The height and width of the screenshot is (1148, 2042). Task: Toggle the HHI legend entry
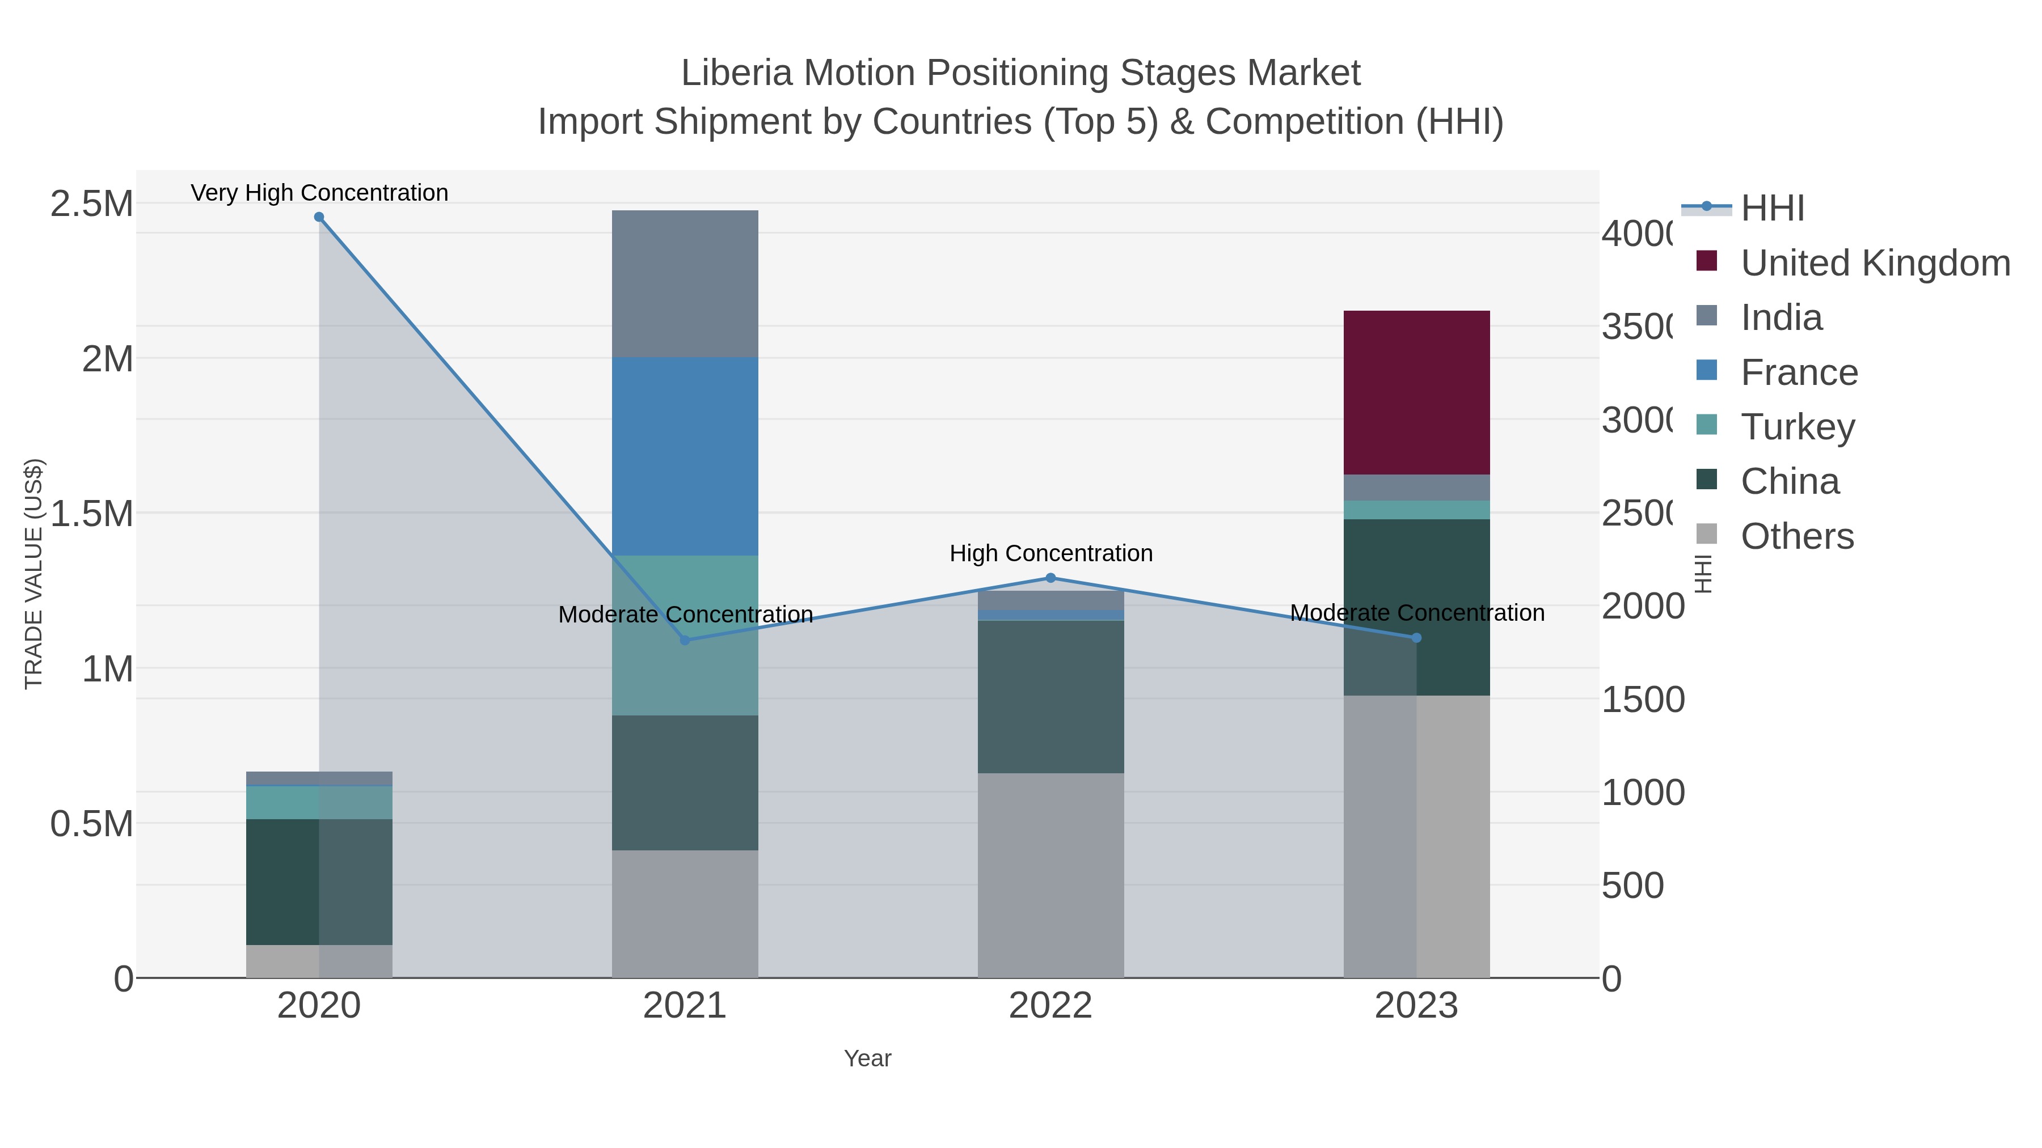coord(1743,209)
